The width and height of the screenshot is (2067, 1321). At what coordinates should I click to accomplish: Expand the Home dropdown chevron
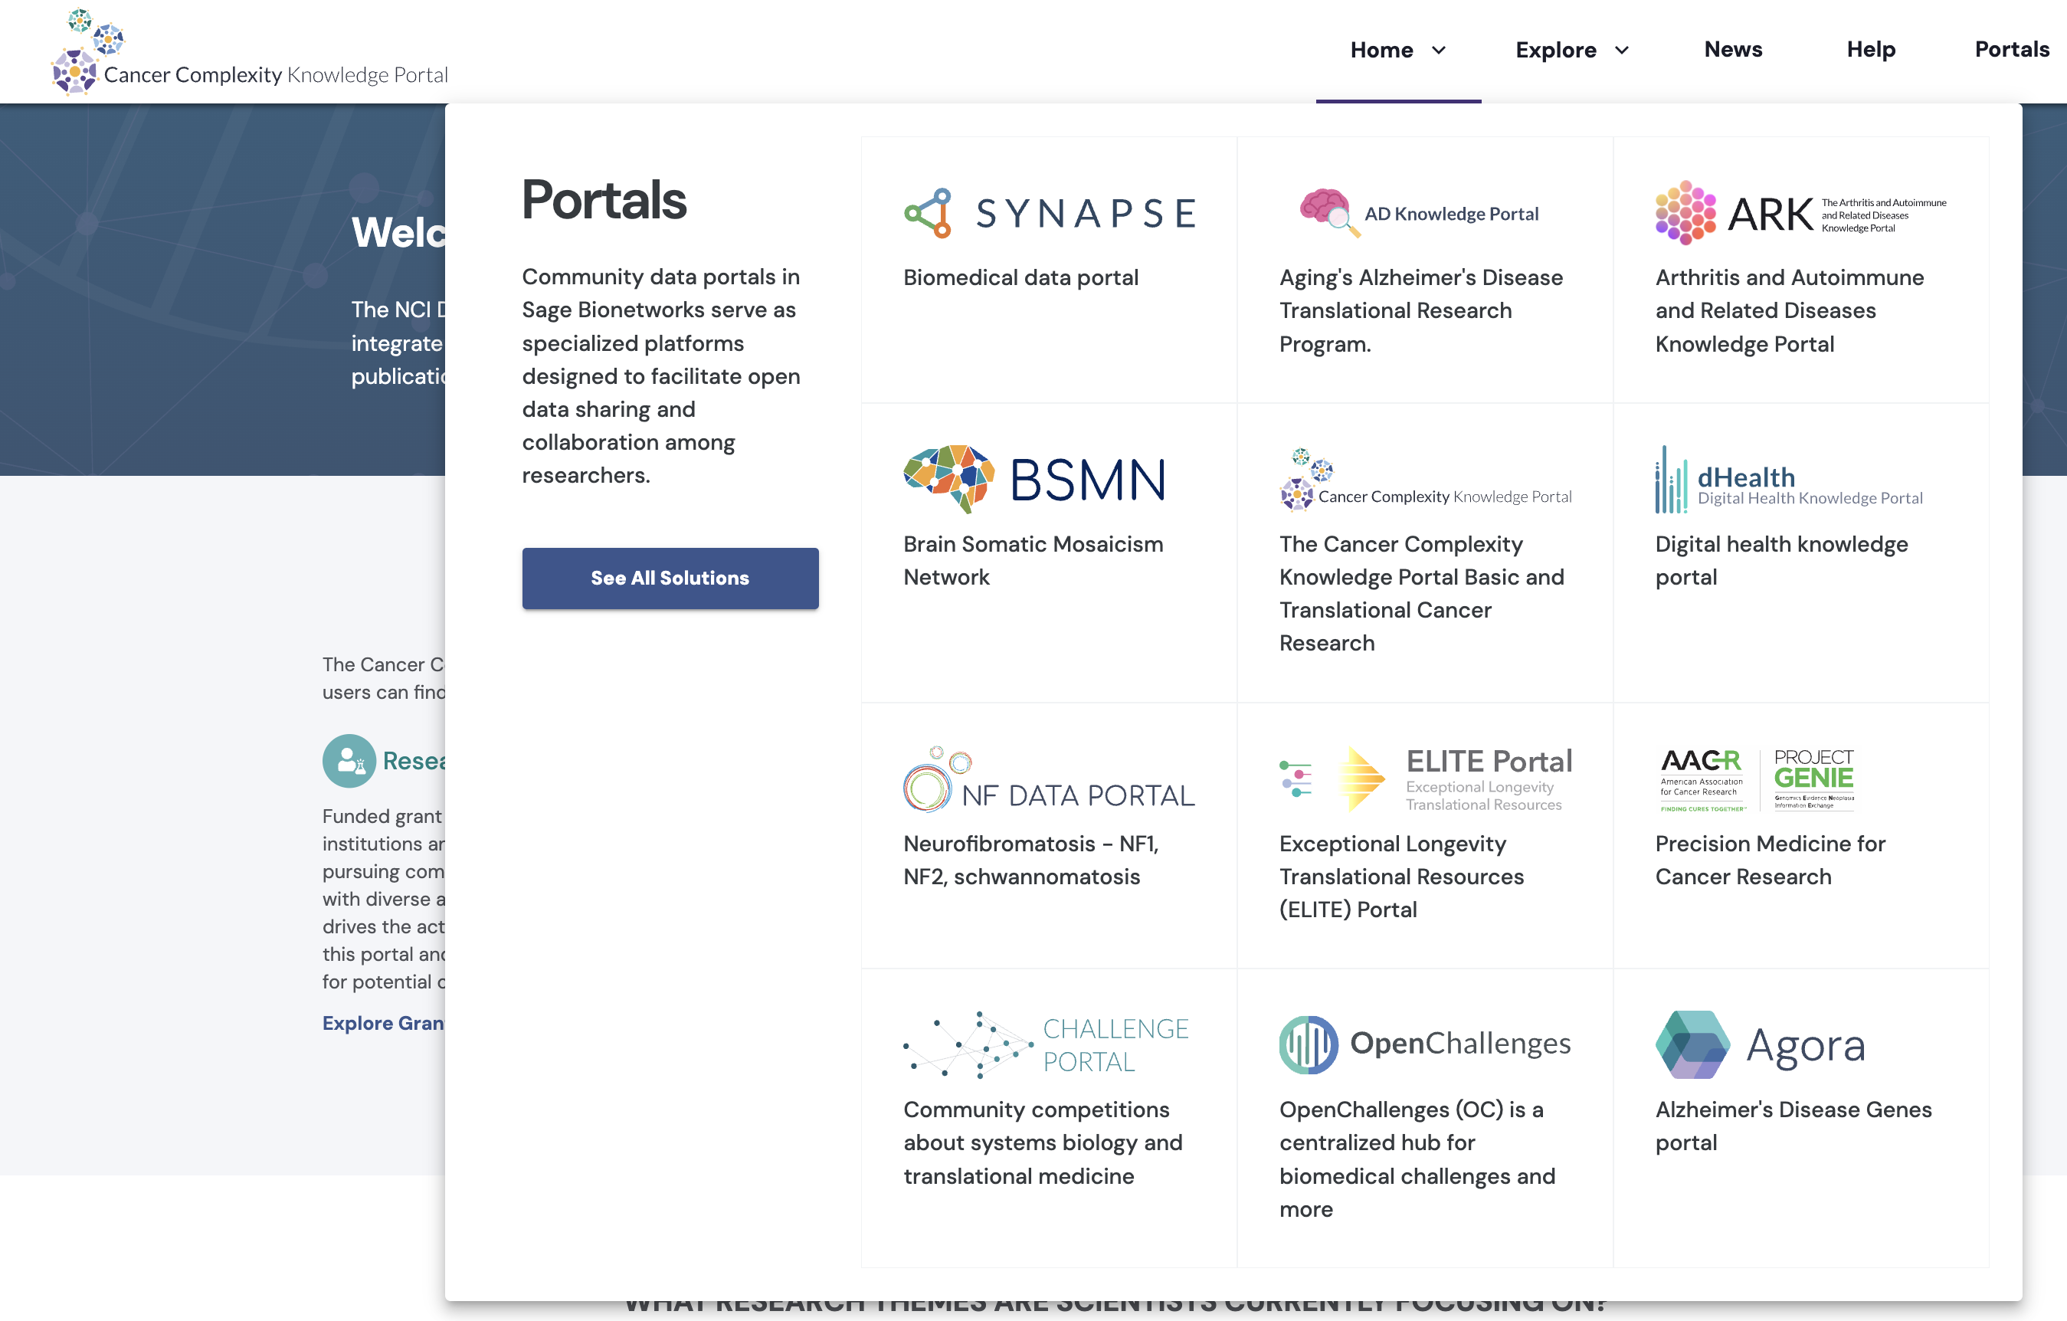pyautogui.click(x=1440, y=50)
